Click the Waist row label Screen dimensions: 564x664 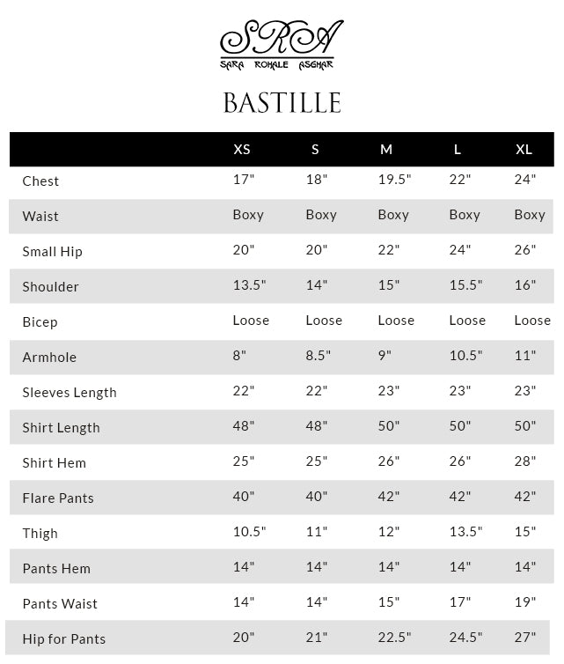pos(40,217)
